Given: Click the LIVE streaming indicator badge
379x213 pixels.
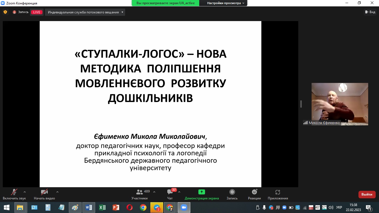Looking at the screenshot, I should [x=36, y=12].
